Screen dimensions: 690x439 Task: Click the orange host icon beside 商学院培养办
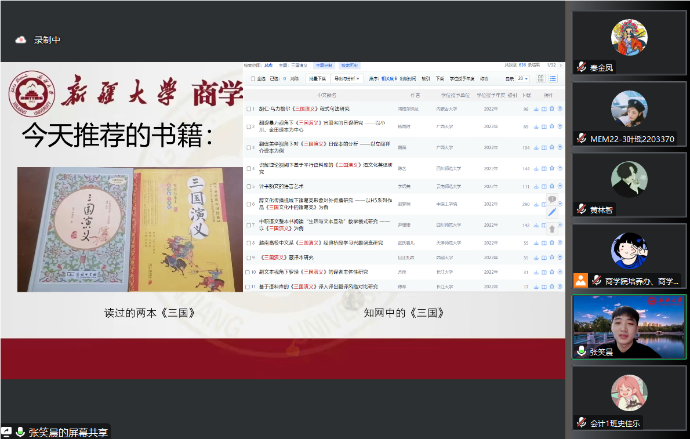tap(580, 281)
